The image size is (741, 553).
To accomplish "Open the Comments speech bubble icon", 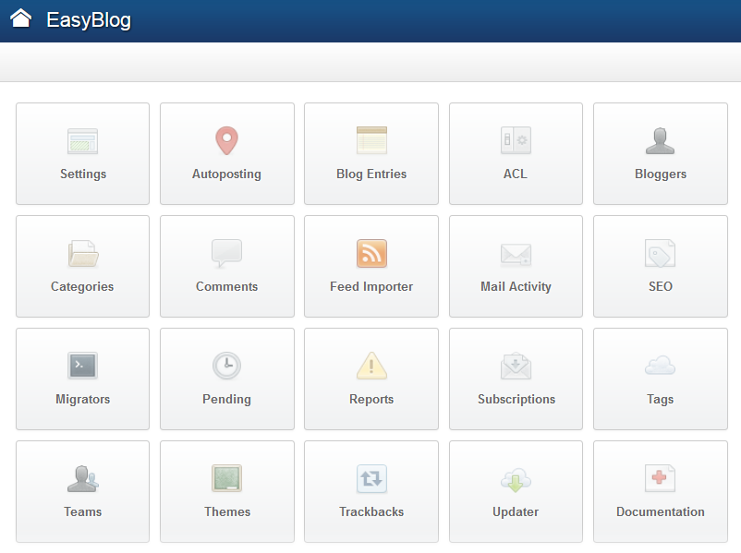I will point(227,254).
